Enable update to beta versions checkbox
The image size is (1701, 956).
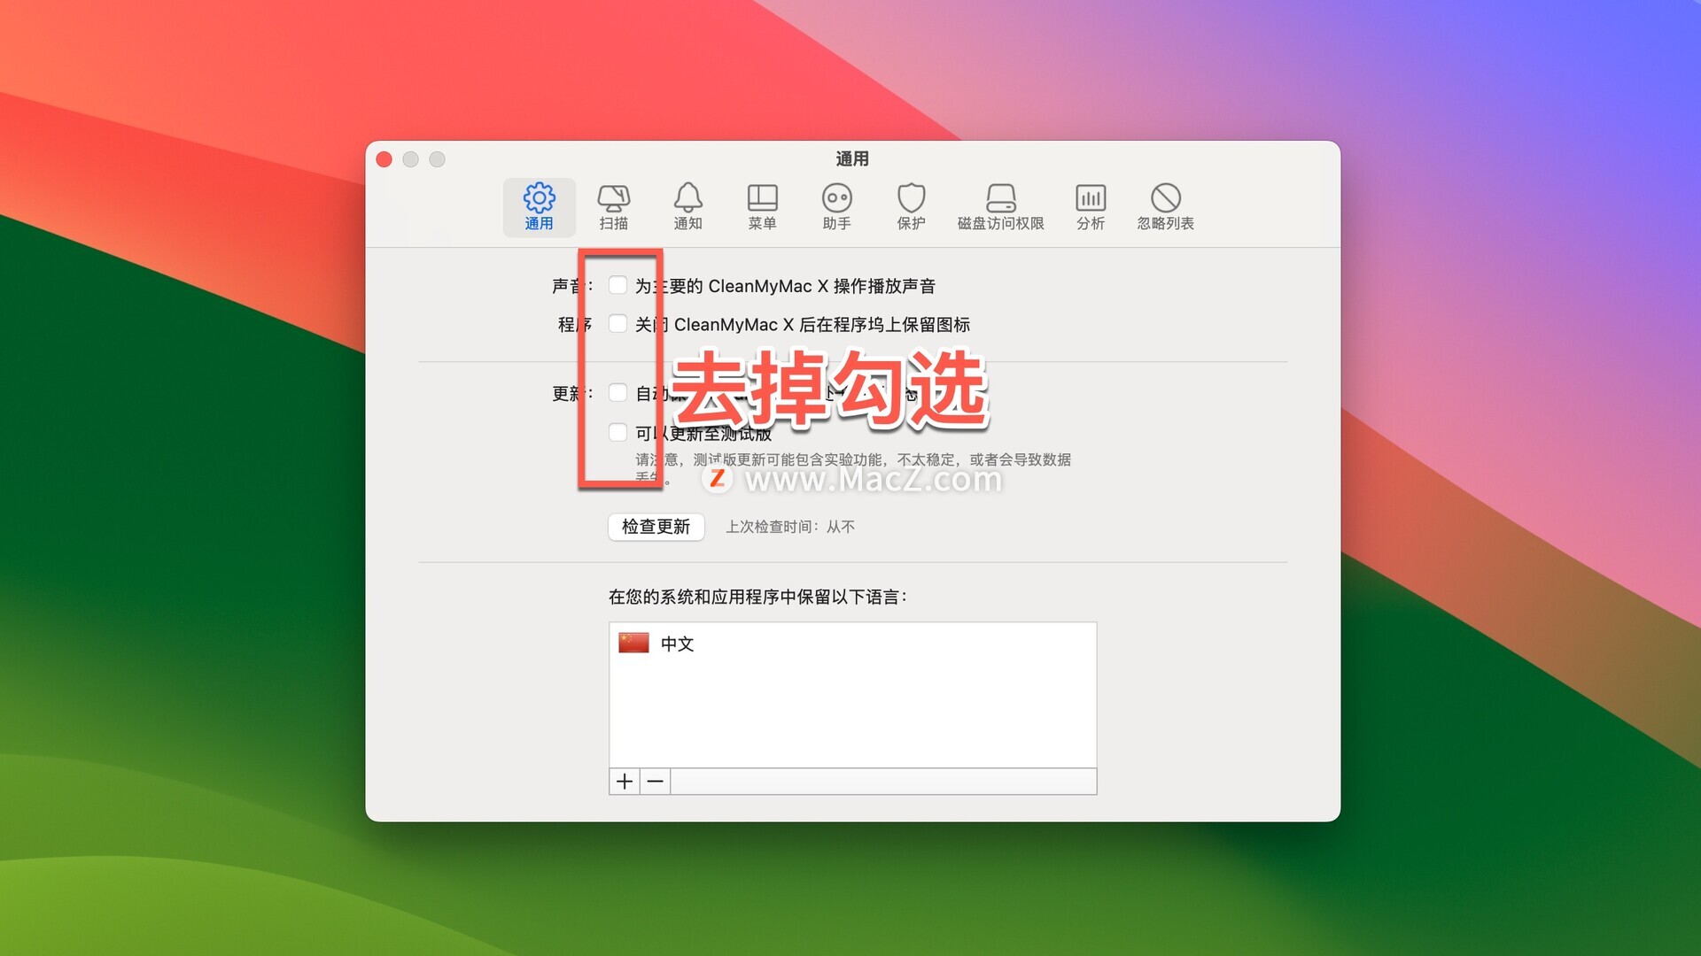pyautogui.click(x=617, y=432)
